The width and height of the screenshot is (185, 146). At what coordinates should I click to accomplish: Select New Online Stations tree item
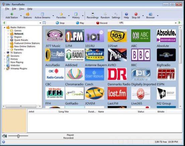(x=25, y=46)
